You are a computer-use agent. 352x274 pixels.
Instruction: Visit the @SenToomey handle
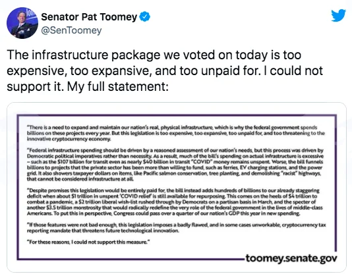click(x=71, y=30)
